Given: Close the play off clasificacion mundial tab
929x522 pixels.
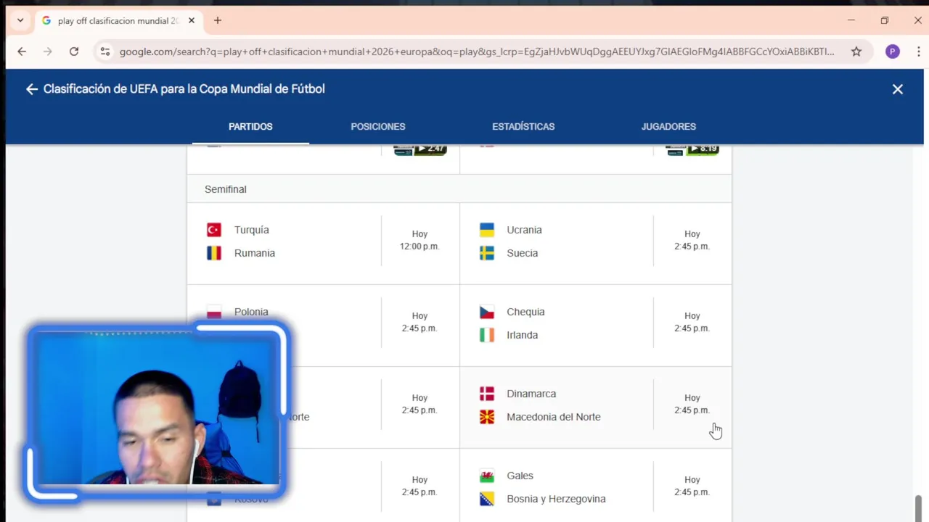Looking at the screenshot, I should coord(192,20).
